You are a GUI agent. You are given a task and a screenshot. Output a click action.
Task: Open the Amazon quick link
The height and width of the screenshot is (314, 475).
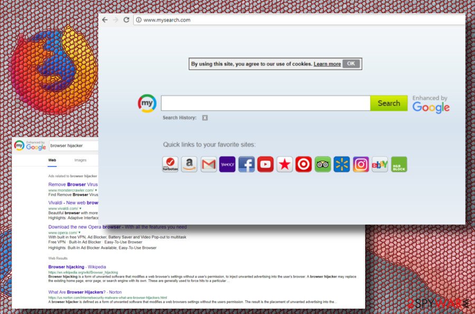click(189, 164)
